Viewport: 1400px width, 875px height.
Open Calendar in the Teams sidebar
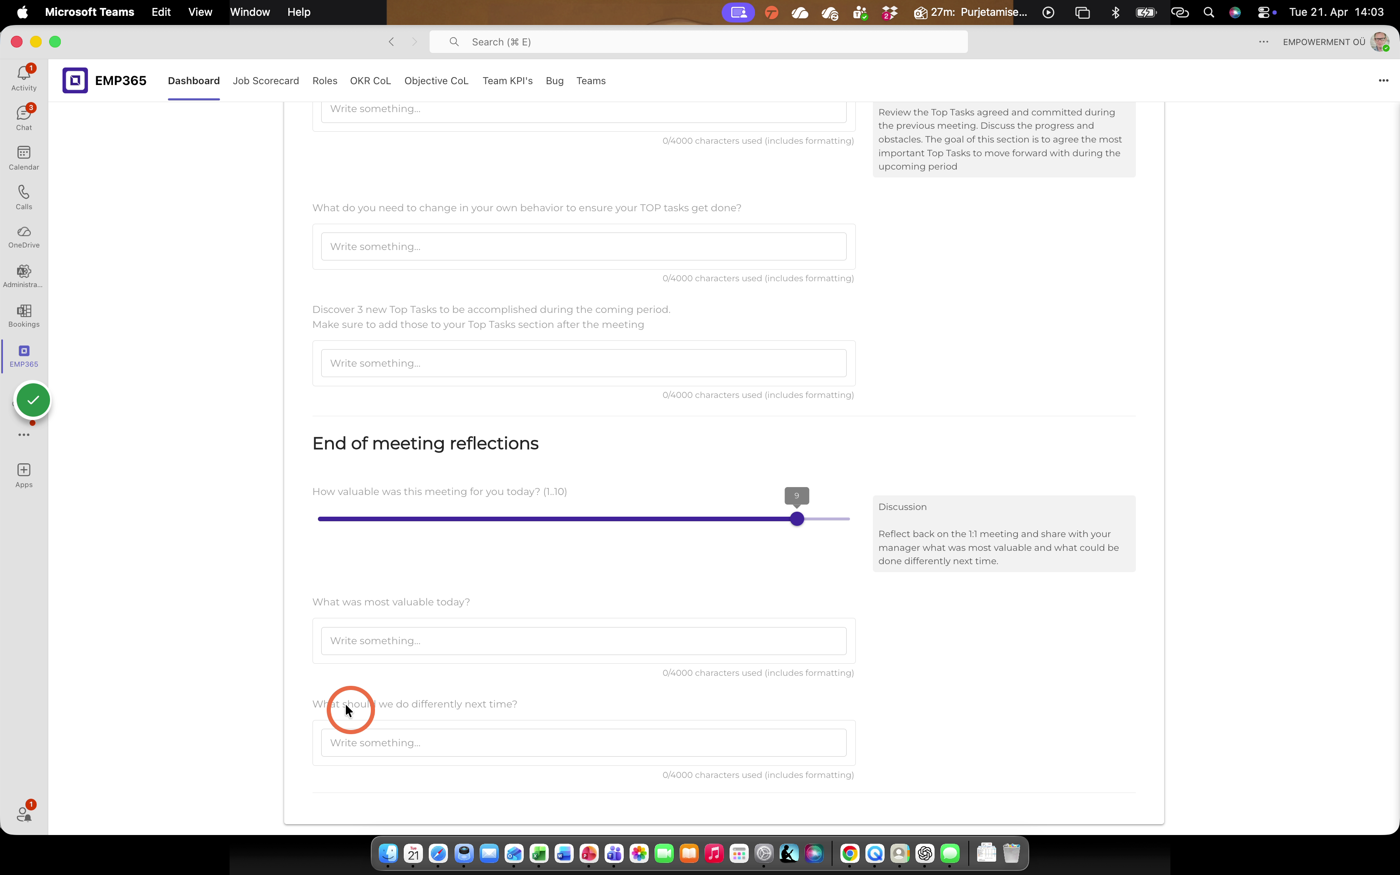click(24, 157)
